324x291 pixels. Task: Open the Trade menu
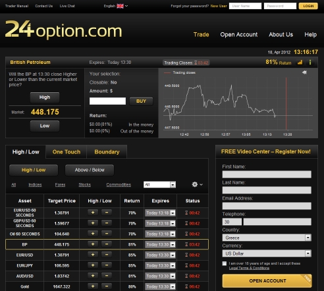pos(201,35)
